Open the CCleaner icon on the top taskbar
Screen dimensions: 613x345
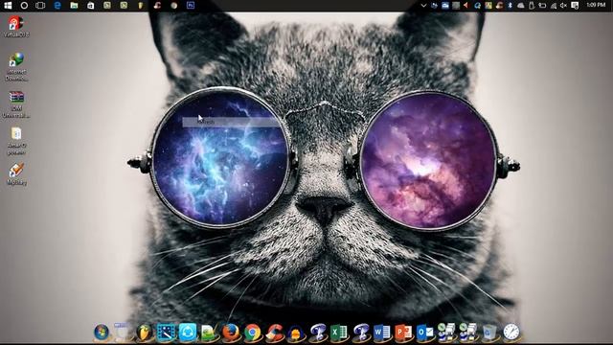[x=157, y=6]
